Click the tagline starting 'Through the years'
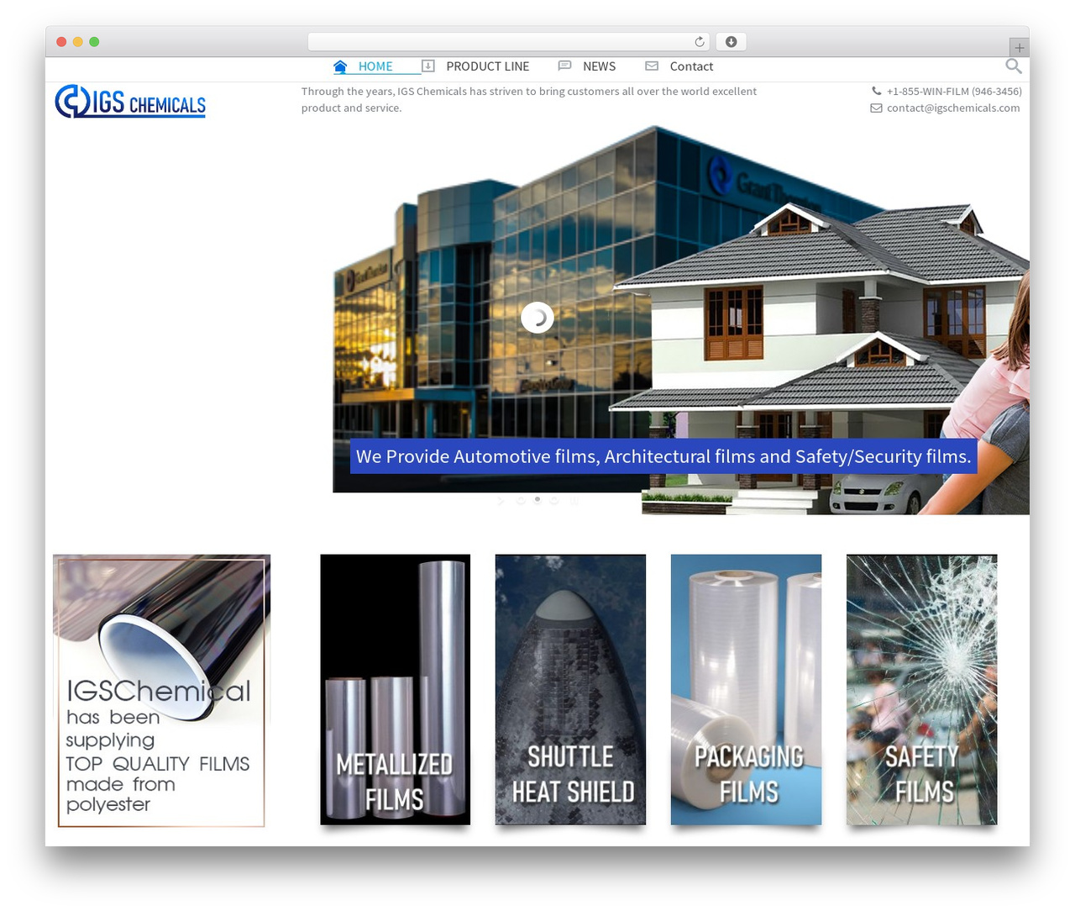This screenshot has width=1075, height=911. pyautogui.click(x=529, y=99)
